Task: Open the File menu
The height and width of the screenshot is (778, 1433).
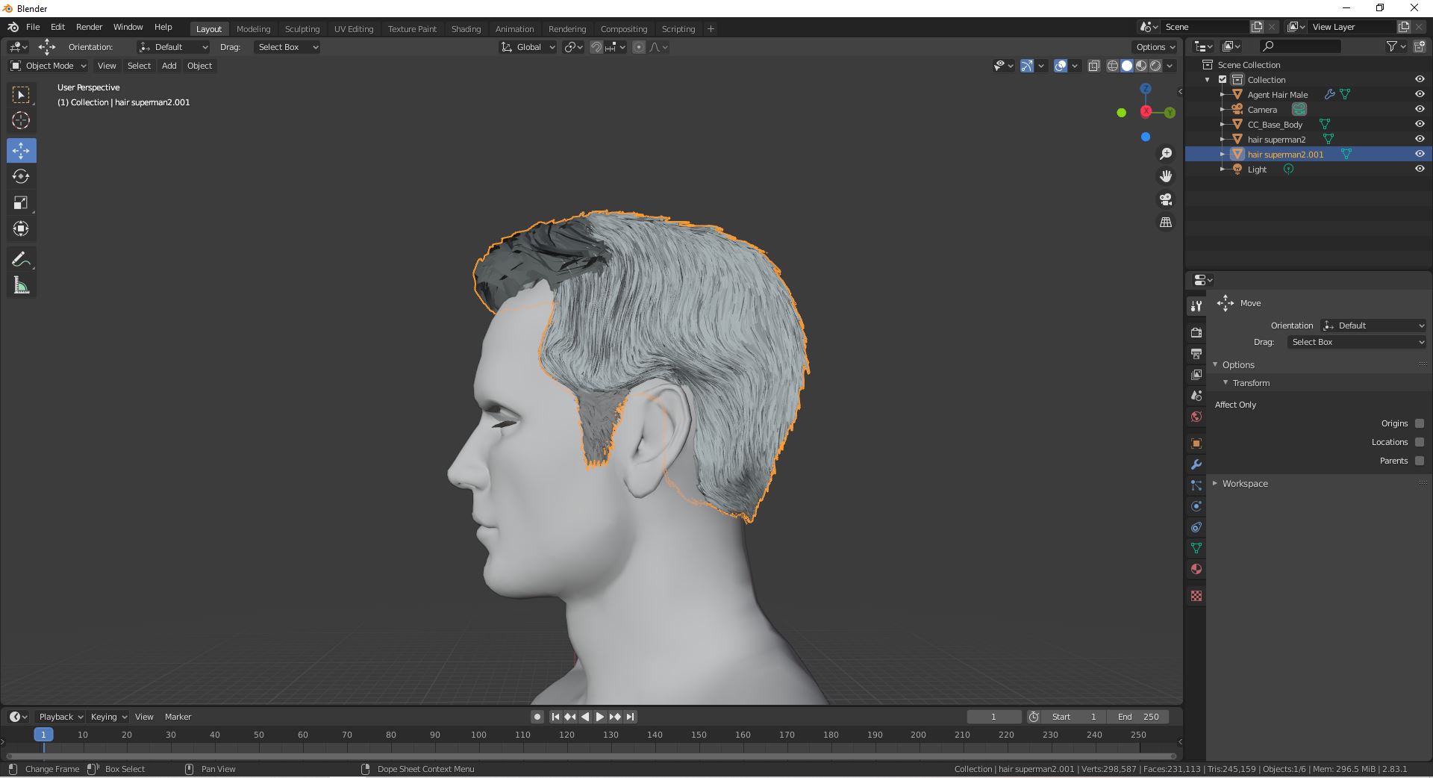Action: [33, 27]
